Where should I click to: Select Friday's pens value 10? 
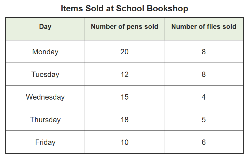[124, 142]
